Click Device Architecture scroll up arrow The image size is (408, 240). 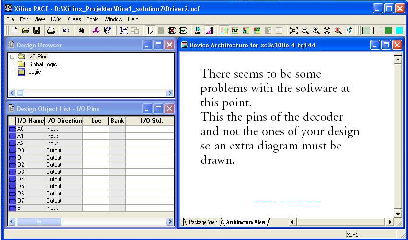(398, 59)
